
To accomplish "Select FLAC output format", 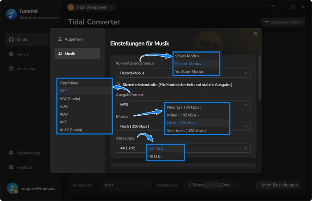I will (x=85, y=106).
